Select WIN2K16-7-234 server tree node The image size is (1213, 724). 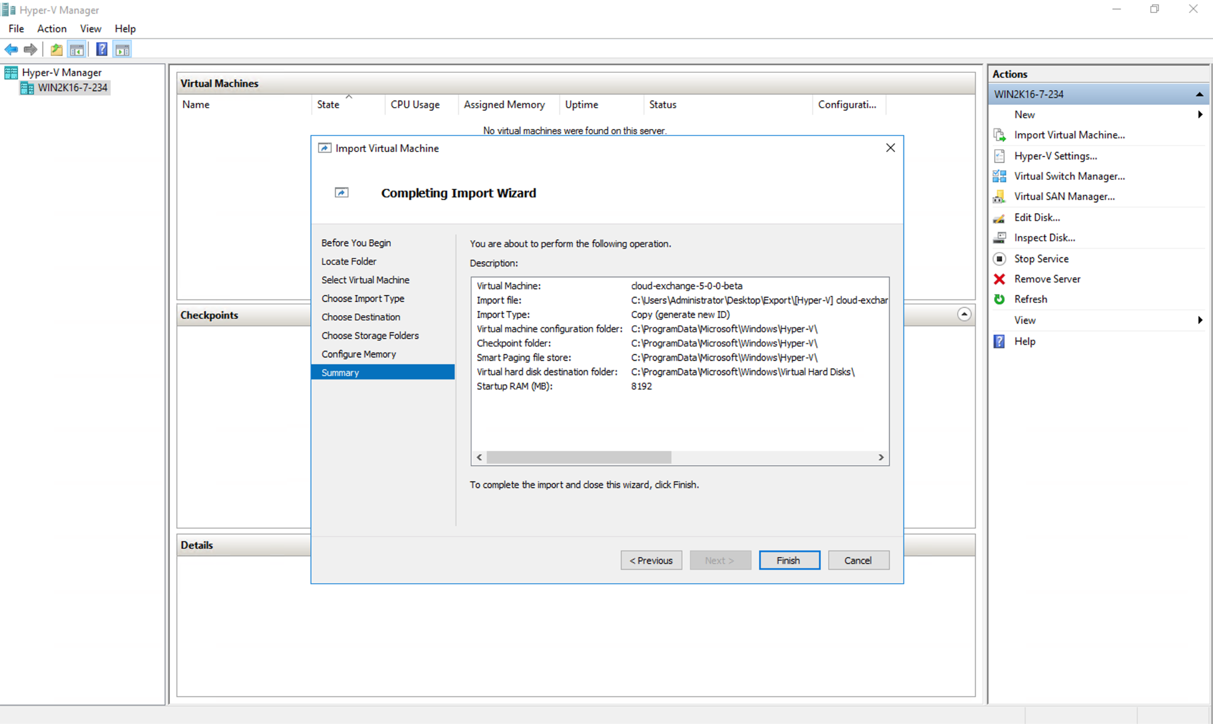point(73,88)
